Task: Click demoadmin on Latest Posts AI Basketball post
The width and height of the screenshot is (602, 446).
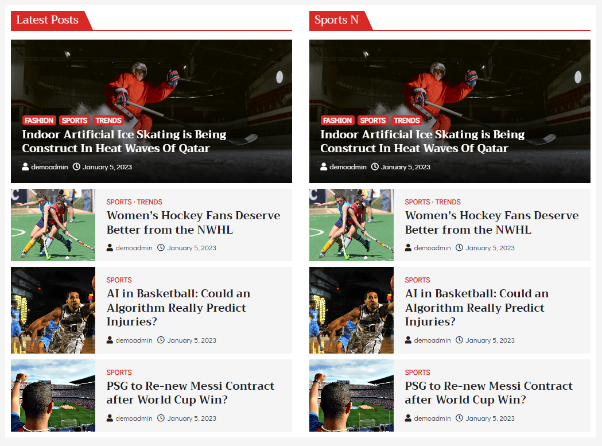Action: (134, 340)
